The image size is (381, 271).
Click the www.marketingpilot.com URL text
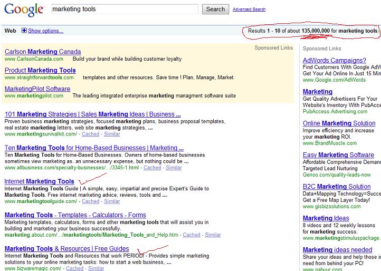(x=34, y=95)
